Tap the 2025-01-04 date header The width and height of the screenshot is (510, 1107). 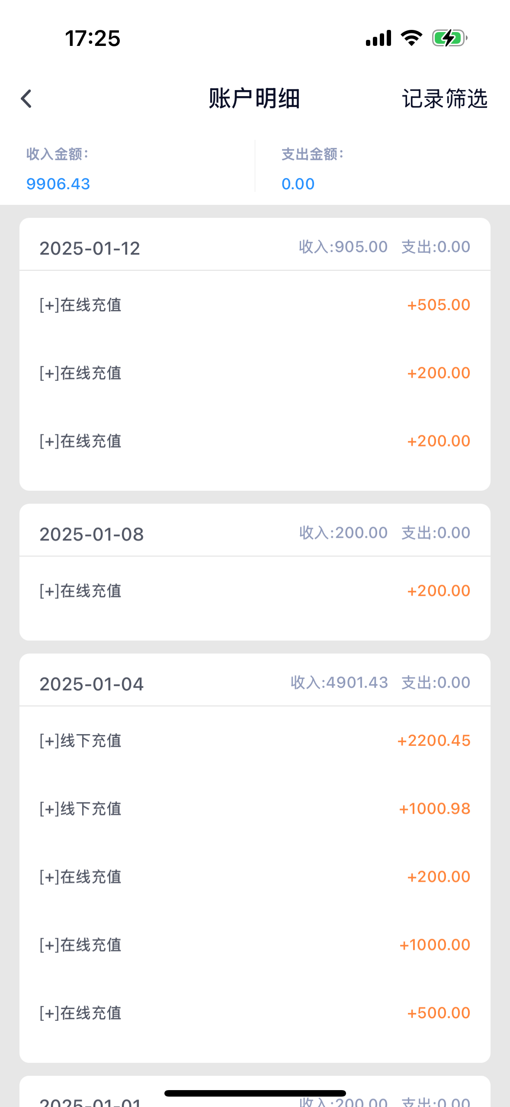click(92, 684)
